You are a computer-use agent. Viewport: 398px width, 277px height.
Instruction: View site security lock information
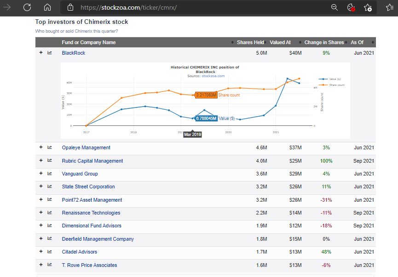[x=70, y=7]
